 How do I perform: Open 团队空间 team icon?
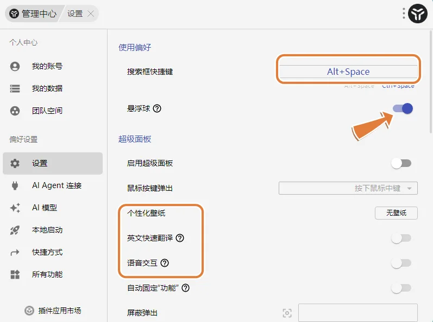pyautogui.click(x=15, y=111)
